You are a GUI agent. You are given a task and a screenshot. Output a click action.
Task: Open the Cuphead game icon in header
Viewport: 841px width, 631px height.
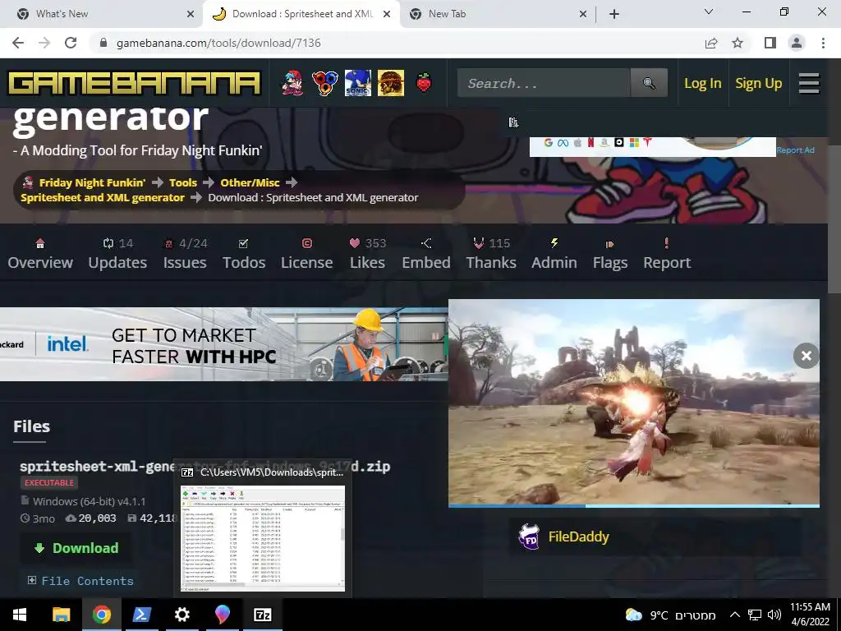tap(325, 83)
